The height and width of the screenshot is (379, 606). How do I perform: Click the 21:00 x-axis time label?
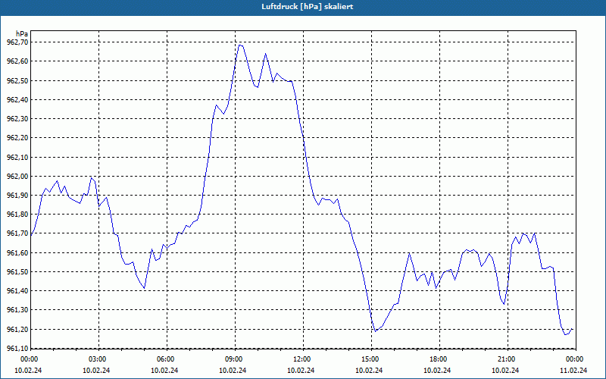(508, 359)
